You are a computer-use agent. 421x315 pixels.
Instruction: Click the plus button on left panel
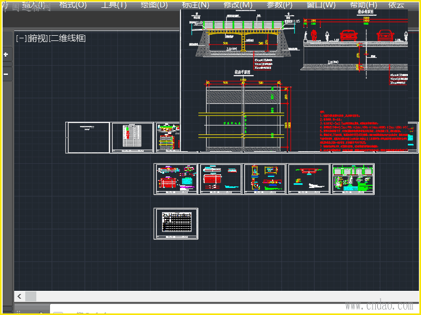coord(6,54)
